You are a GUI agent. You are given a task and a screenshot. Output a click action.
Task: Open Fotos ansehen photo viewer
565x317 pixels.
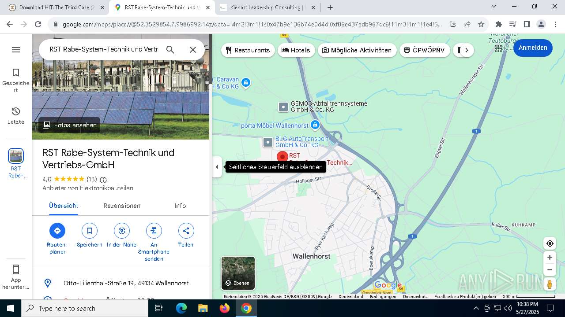click(70, 125)
